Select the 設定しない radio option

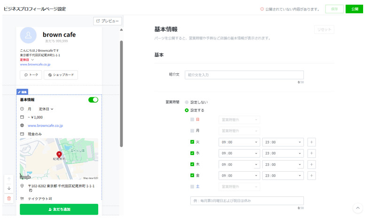pyautogui.click(x=187, y=102)
